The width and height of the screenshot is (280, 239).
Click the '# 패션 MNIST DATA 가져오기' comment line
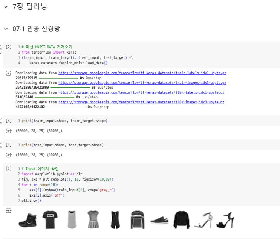click(47, 47)
